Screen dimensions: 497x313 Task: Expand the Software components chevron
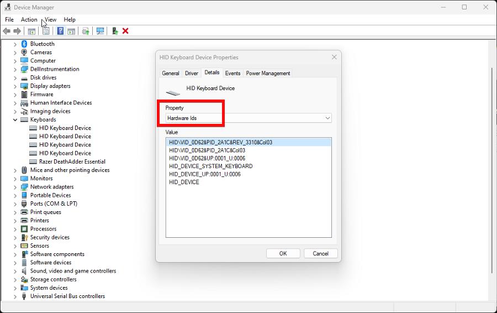(15, 254)
